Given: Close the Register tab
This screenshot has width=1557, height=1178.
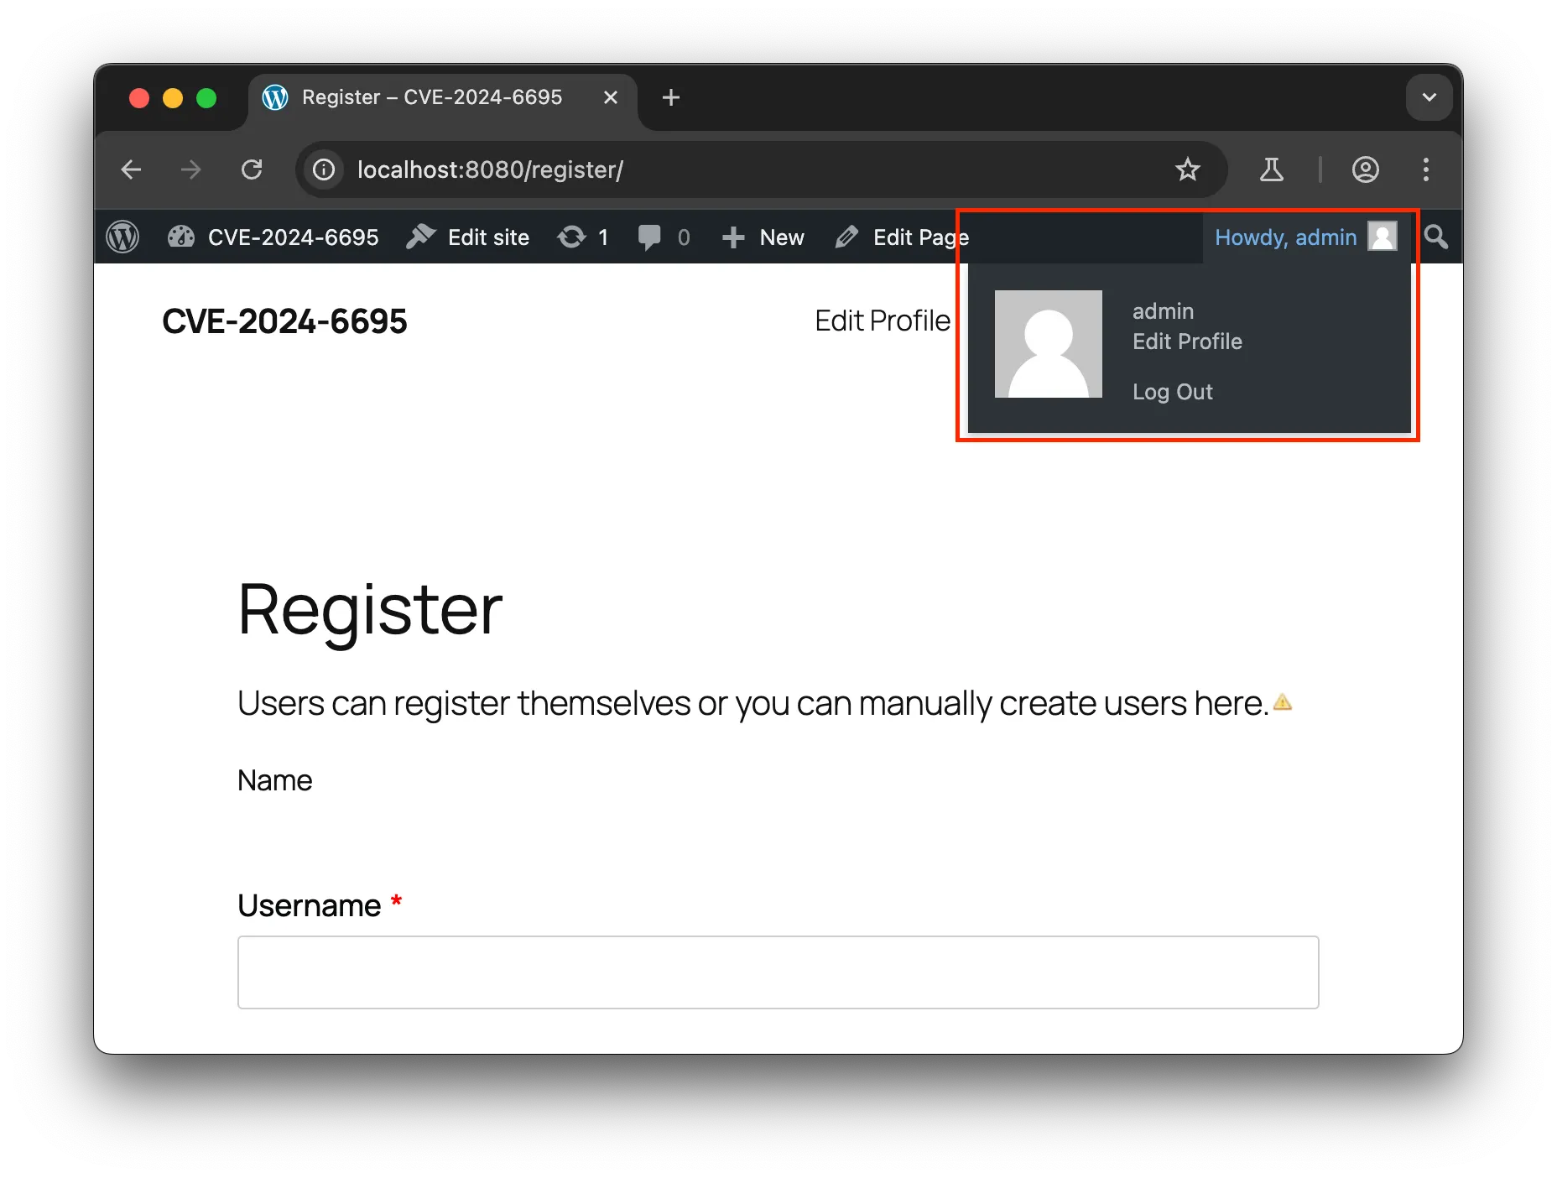Looking at the screenshot, I should point(611,97).
